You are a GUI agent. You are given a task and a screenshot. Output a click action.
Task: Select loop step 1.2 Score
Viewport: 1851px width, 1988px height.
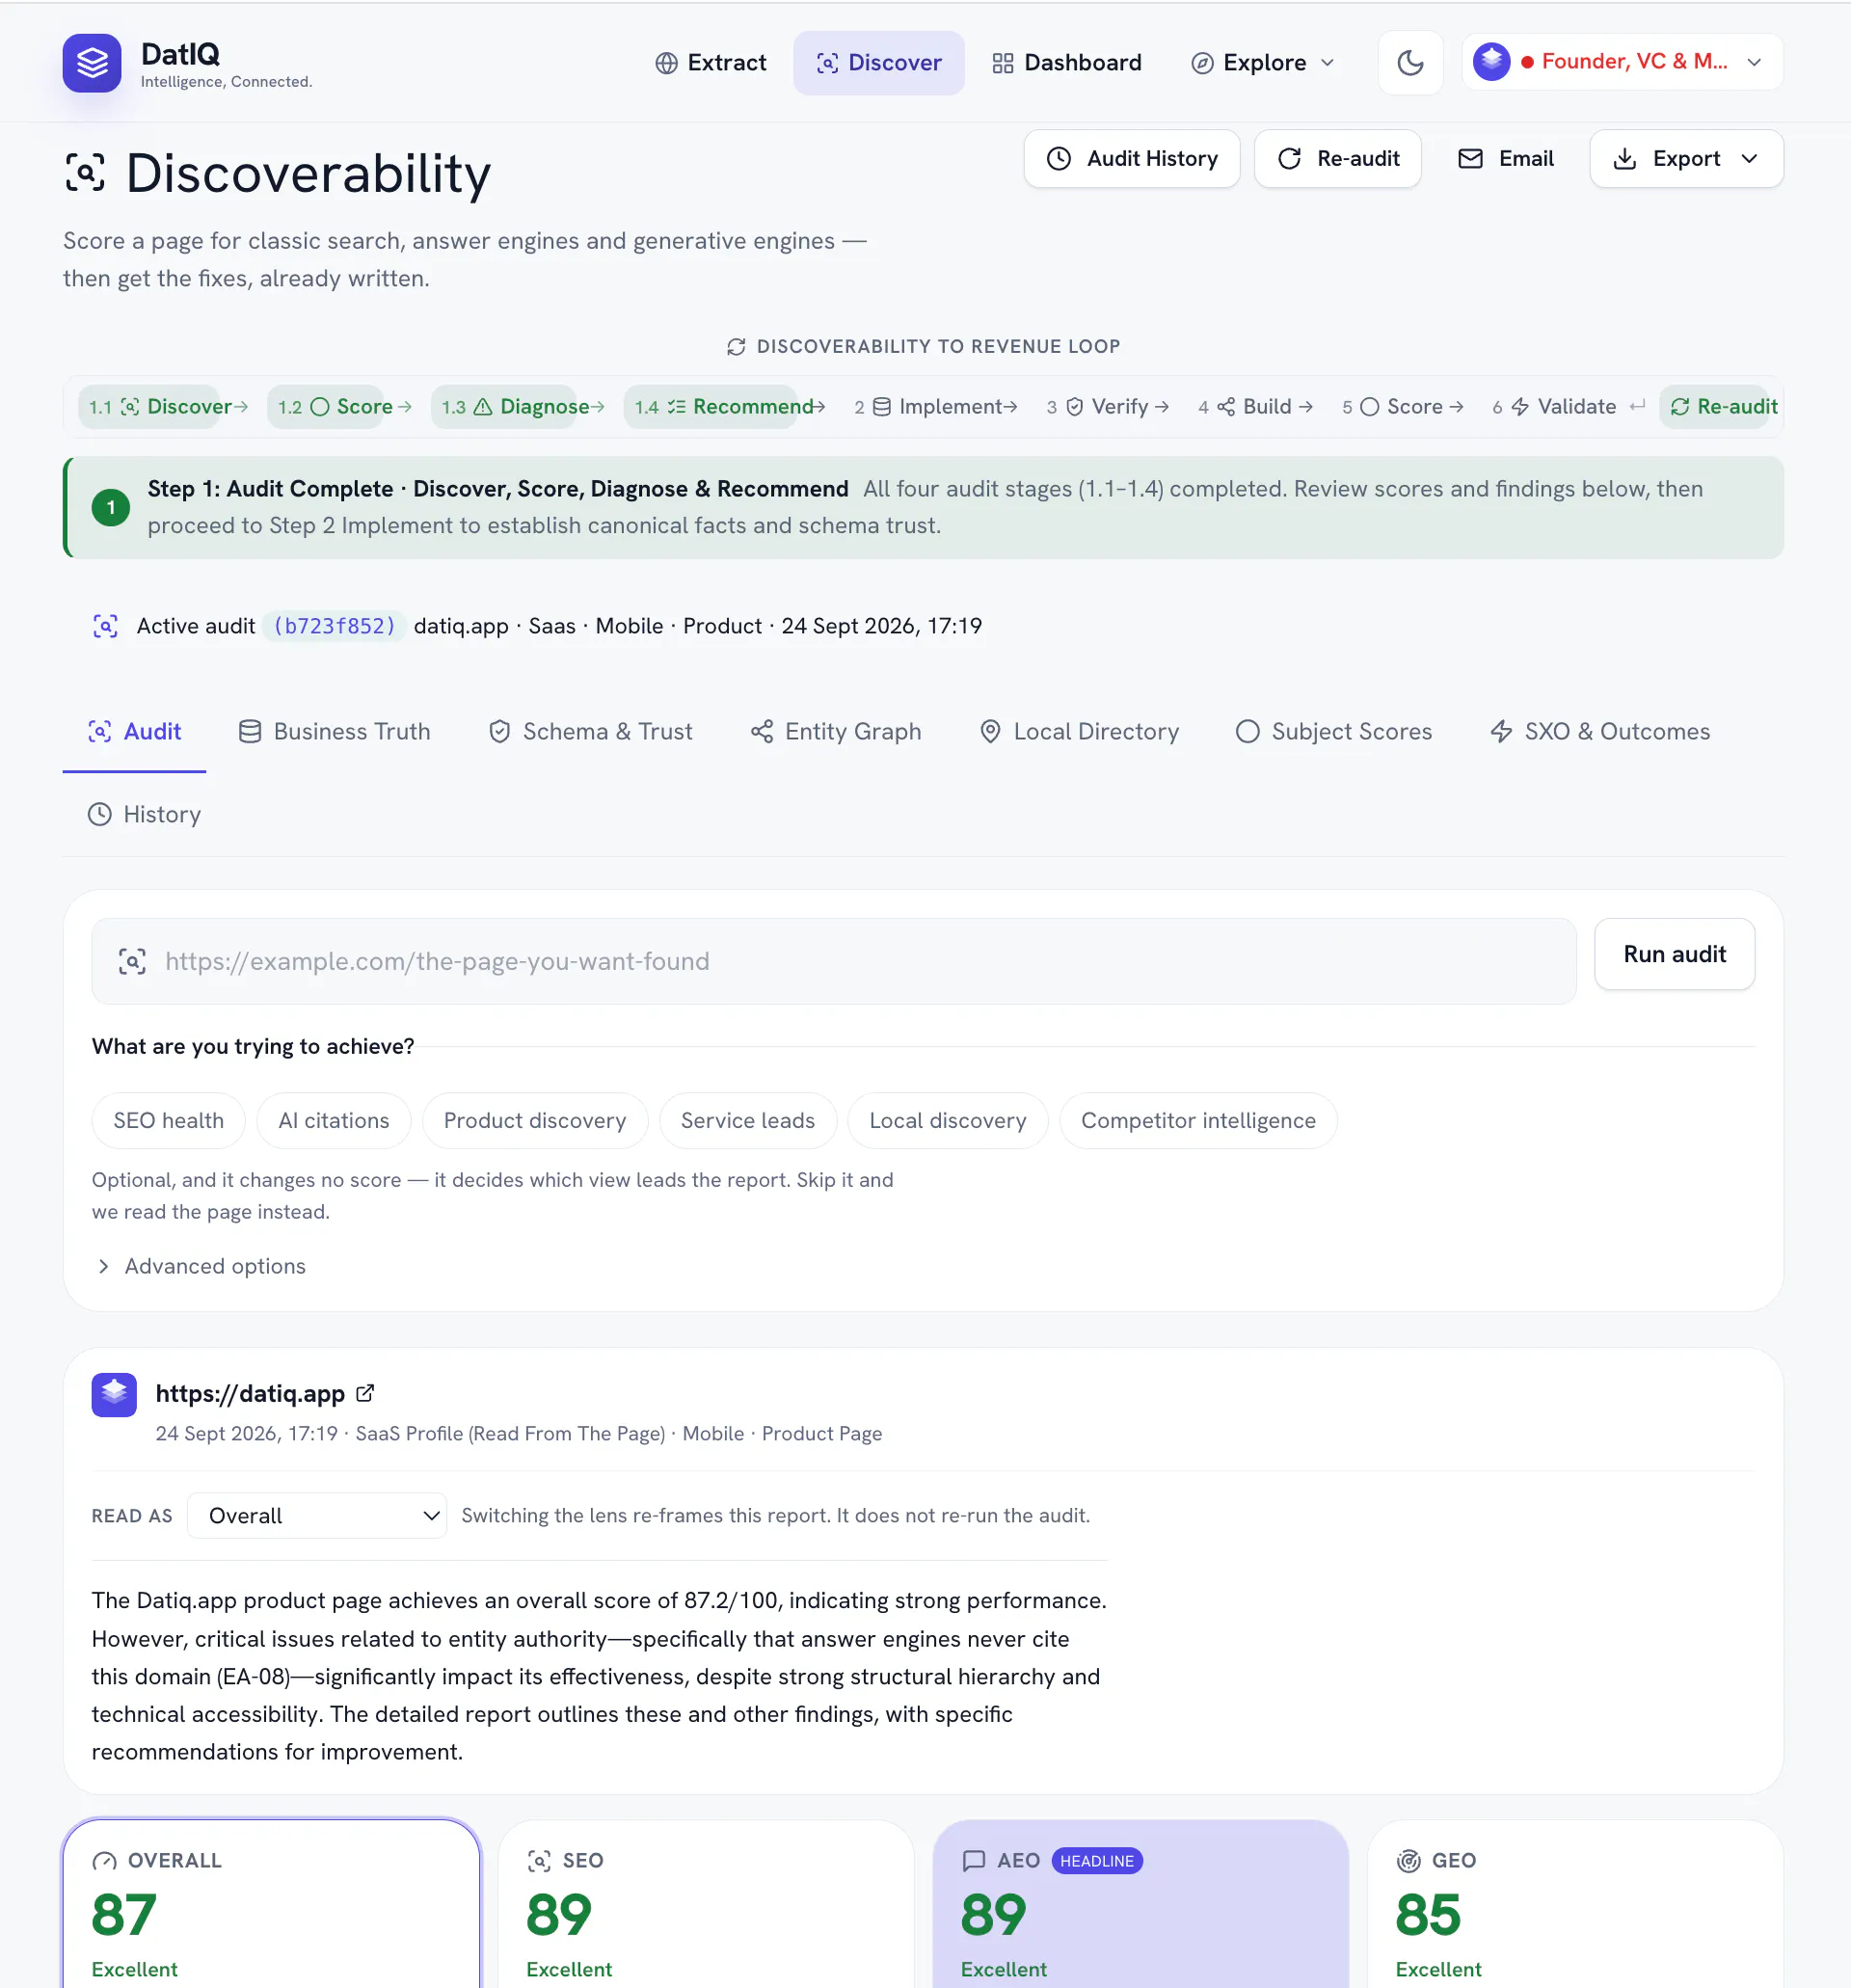[325, 407]
